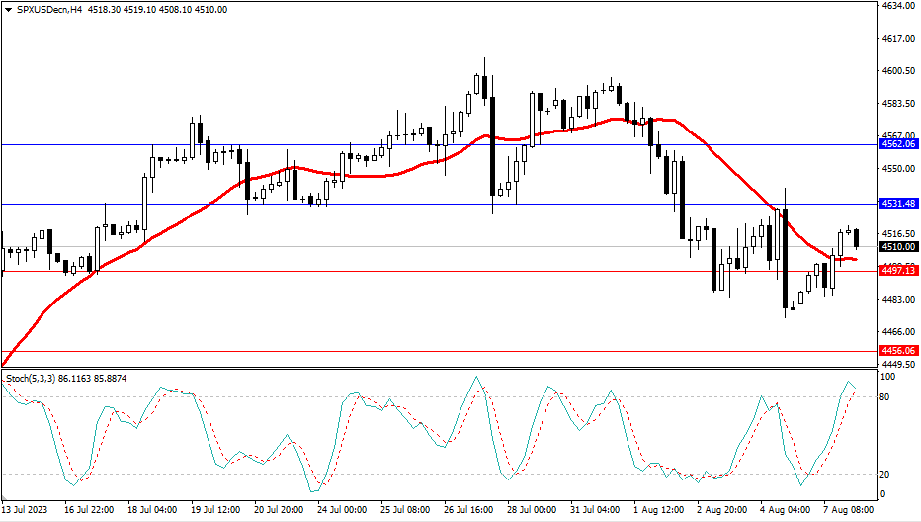This screenshot has height=522, width=921.
Task: Click the black 4510.00 current price tag
Action: pyautogui.click(x=898, y=247)
